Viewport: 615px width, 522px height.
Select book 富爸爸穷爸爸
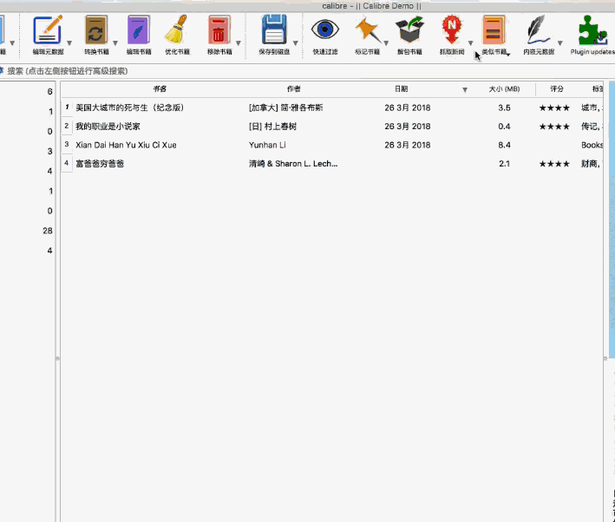pyautogui.click(x=100, y=164)
